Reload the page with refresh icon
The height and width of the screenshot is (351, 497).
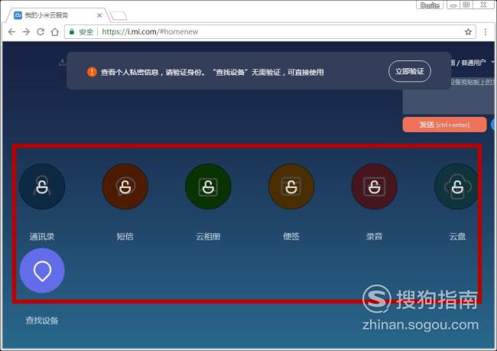(x=41, y=31)
